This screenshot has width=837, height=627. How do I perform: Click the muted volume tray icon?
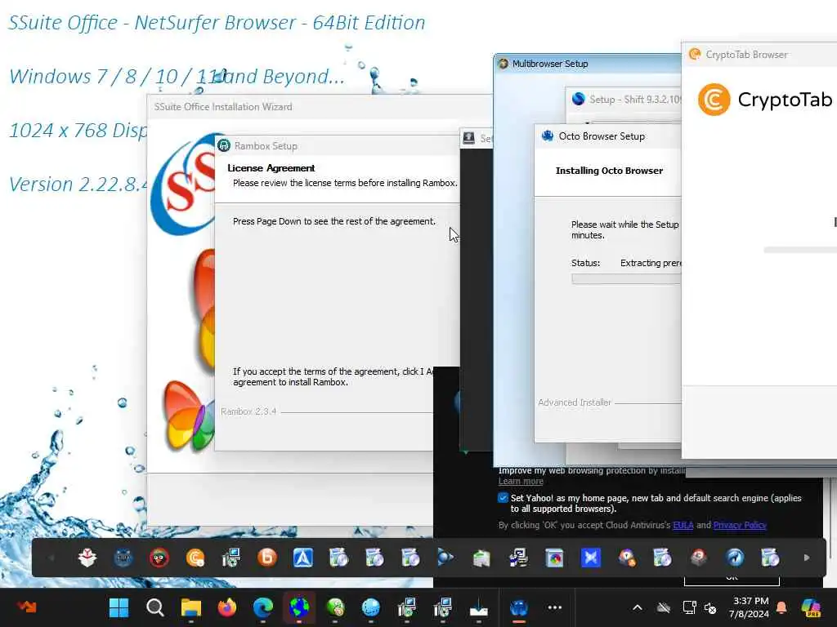point(710,607)
